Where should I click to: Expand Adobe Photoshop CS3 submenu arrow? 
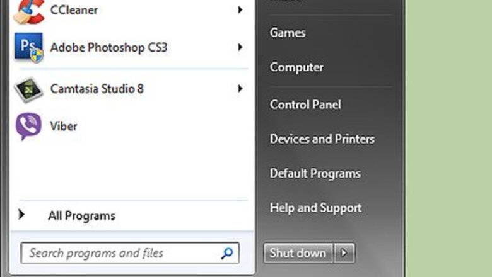tap(240, 47)
